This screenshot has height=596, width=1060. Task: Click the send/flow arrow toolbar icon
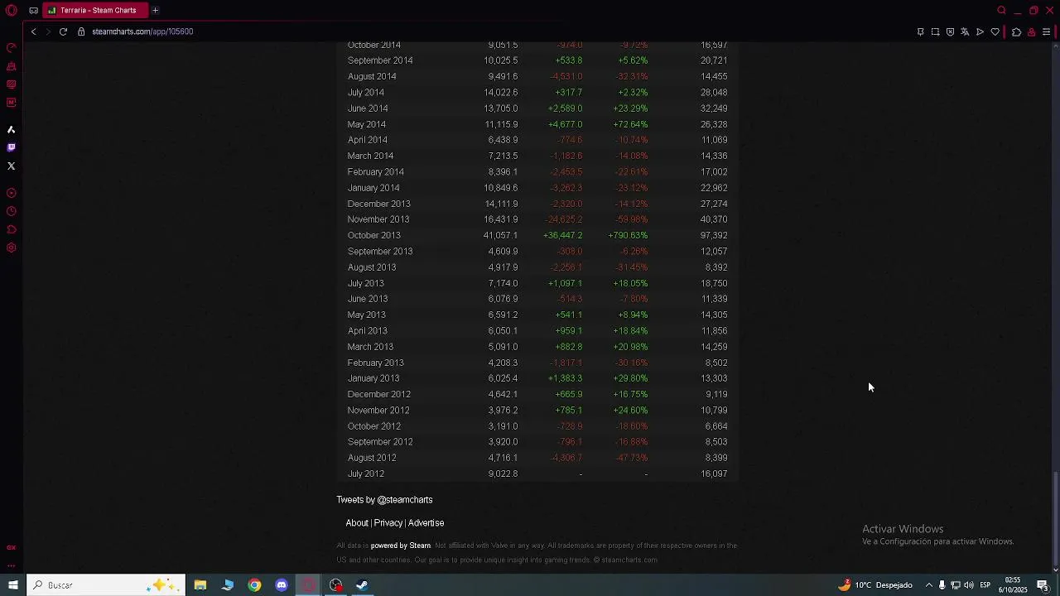980,32
